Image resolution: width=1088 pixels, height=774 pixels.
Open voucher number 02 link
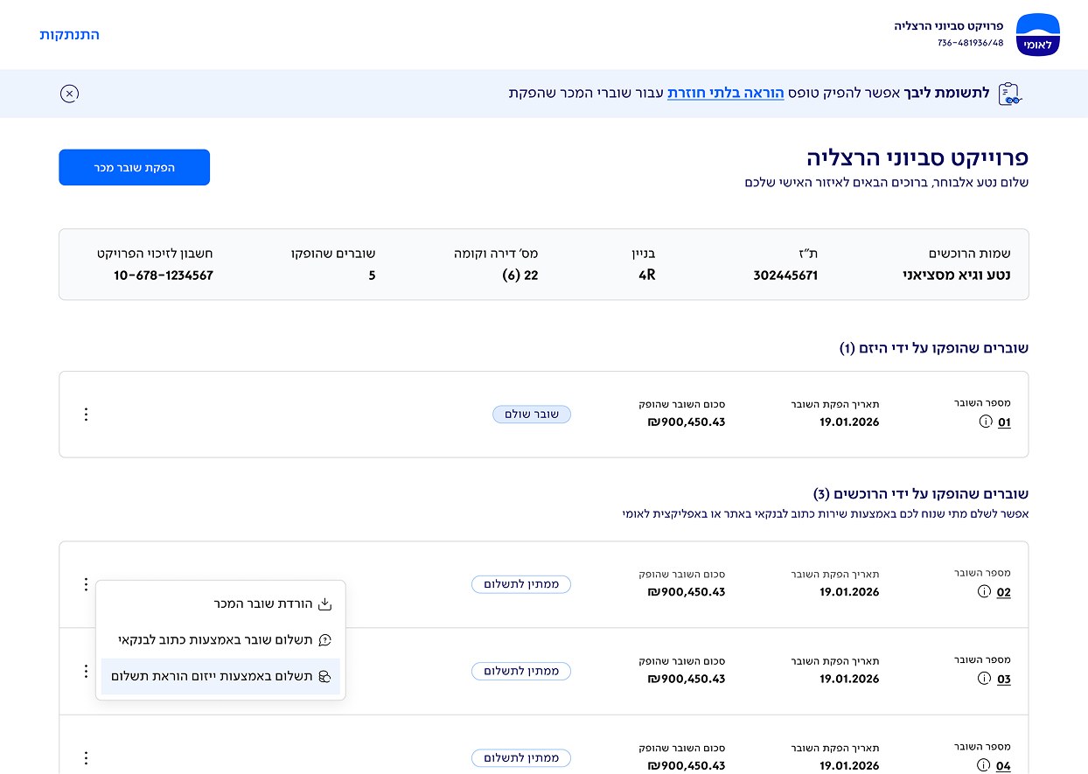1004,592
